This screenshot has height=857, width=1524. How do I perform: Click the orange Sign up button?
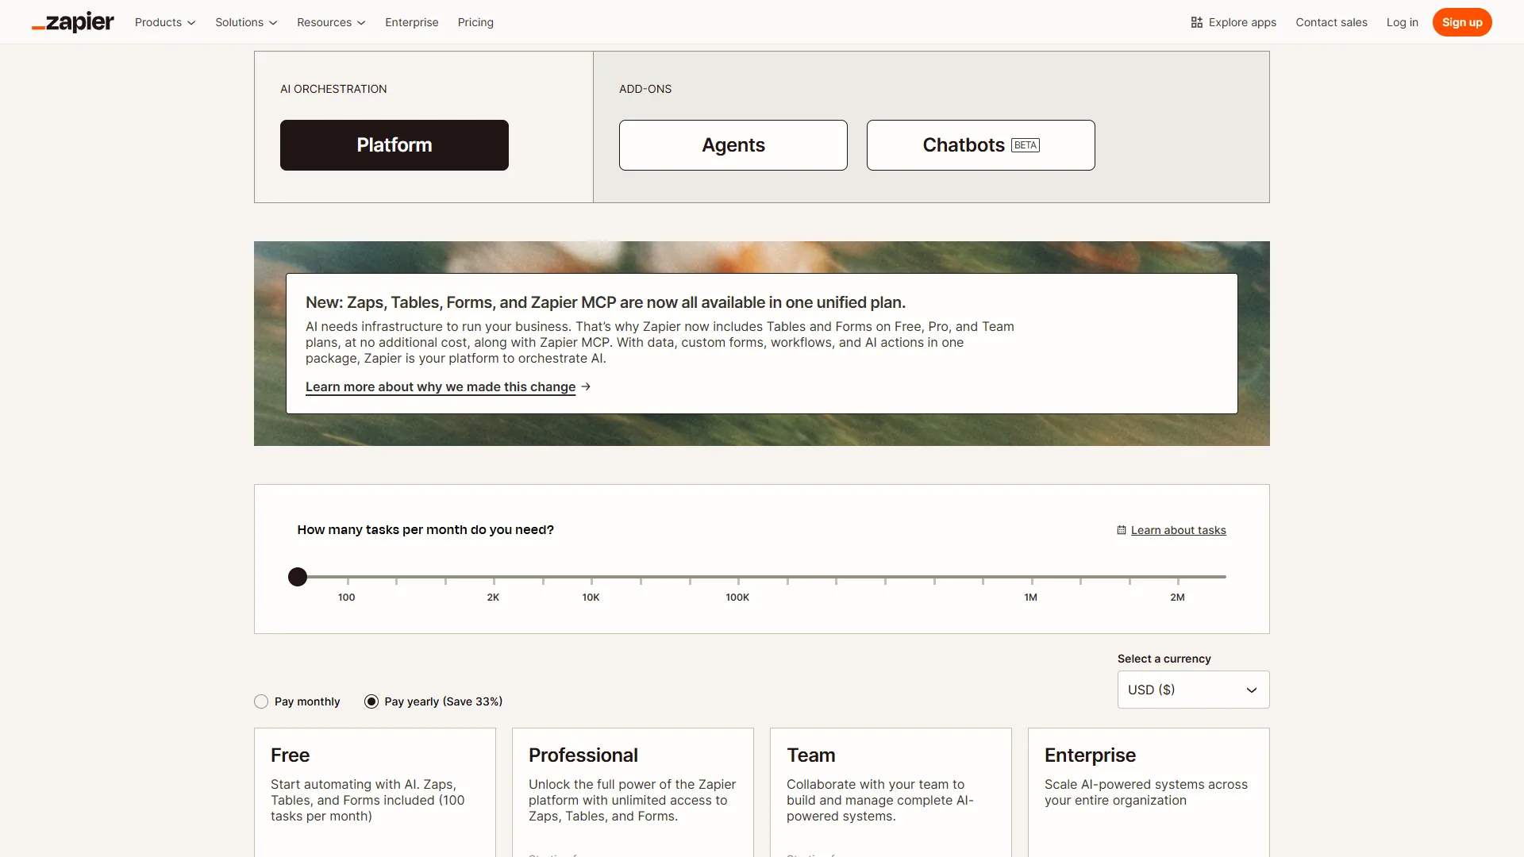[1461, 22]
